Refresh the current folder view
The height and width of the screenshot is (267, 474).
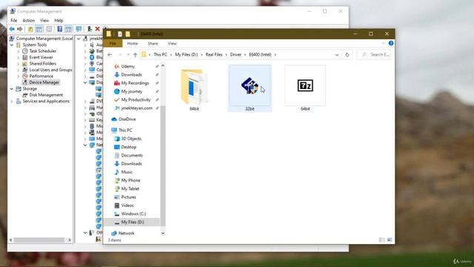pyautogui.click(x=347, y=55)
